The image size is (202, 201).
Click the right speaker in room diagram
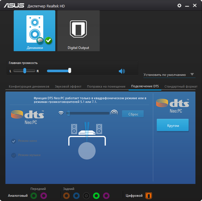(x=99, y=129)
